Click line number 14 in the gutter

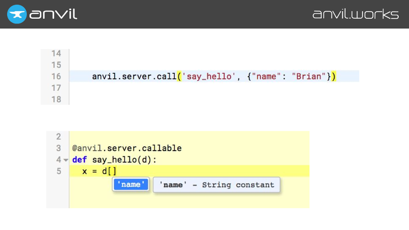(56, 54)
